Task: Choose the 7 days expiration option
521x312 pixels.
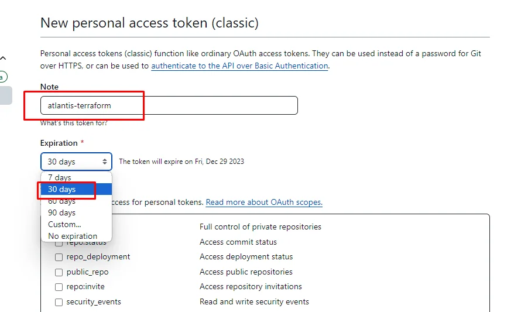Action: click(60, 177)
